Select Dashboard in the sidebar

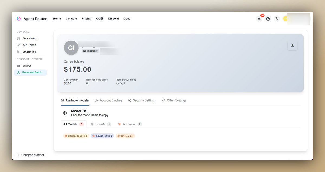click(30, 38)
